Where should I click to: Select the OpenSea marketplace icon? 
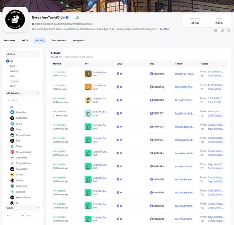coord(12,112)
